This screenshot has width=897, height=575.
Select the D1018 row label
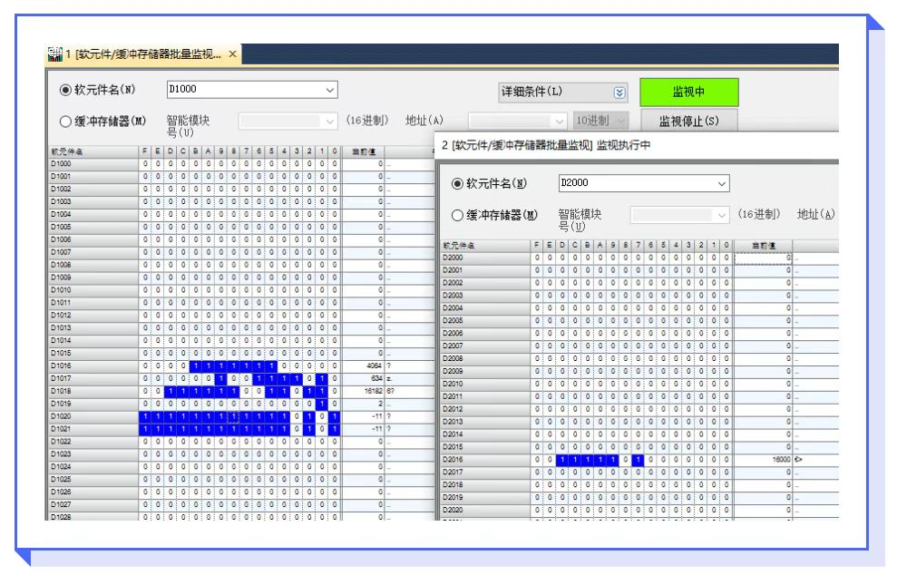(x=93, y=391)
